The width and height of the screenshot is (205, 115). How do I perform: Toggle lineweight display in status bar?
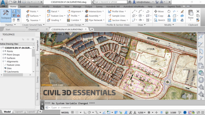[116, 112]
